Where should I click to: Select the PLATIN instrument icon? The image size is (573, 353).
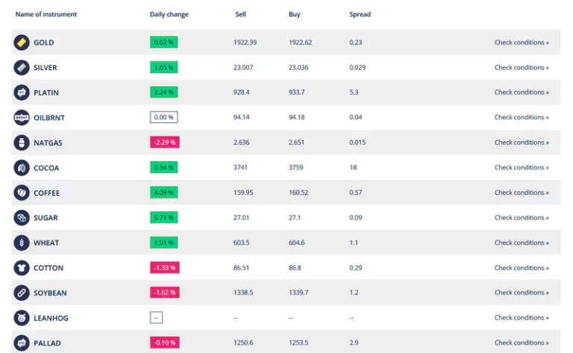pyautogui.click(x=22, y=93)
